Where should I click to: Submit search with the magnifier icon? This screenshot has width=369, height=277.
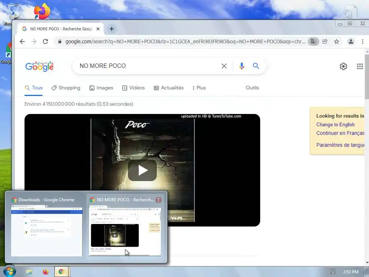point(256,66)
